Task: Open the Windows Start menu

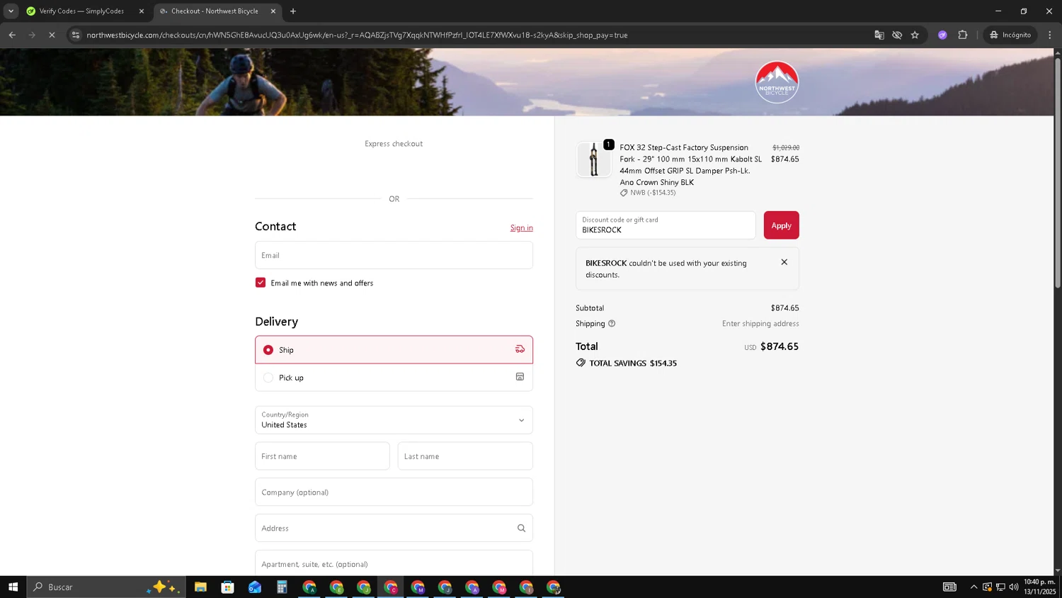Action: [x=13, y=587]
